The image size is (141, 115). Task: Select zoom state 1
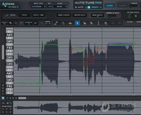coord(3,109)
